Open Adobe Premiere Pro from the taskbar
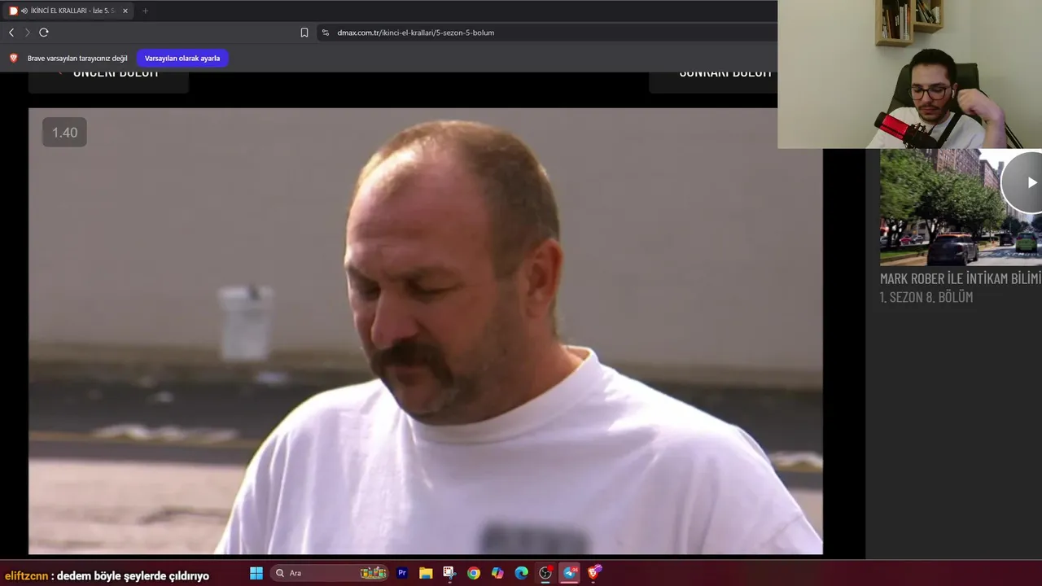This screenshot has height=586, width=1042. (402, 573)
